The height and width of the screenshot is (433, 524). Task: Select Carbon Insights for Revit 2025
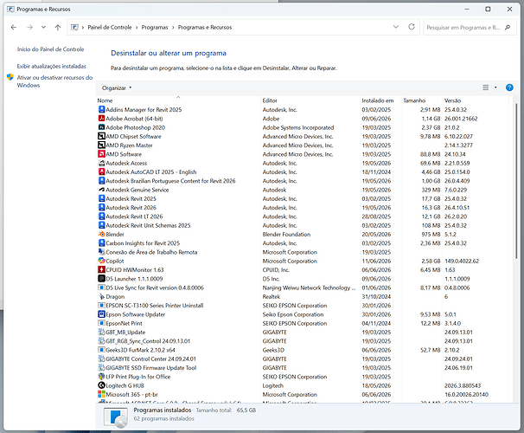(x=304, y=243)
